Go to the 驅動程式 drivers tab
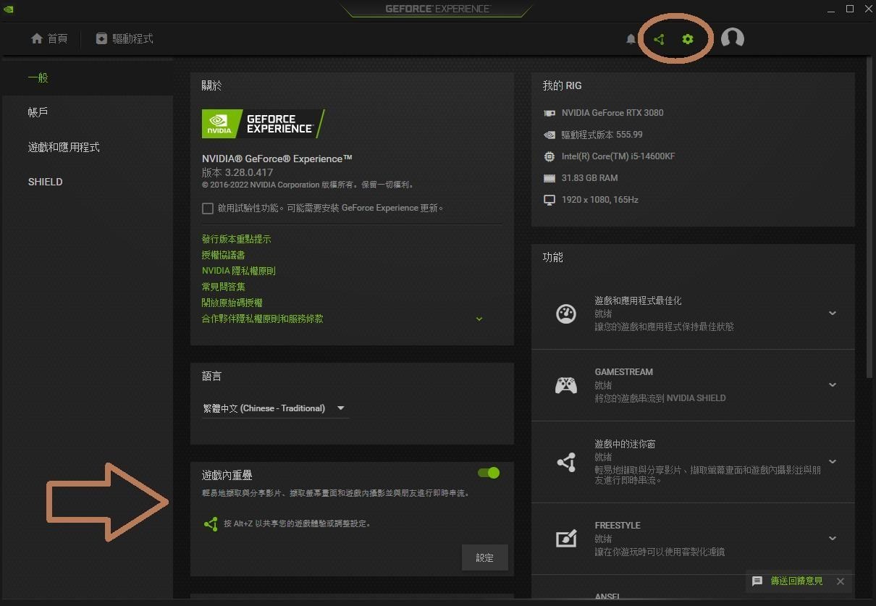The height and width of the screenshot is (606, 876). point(125,38)
